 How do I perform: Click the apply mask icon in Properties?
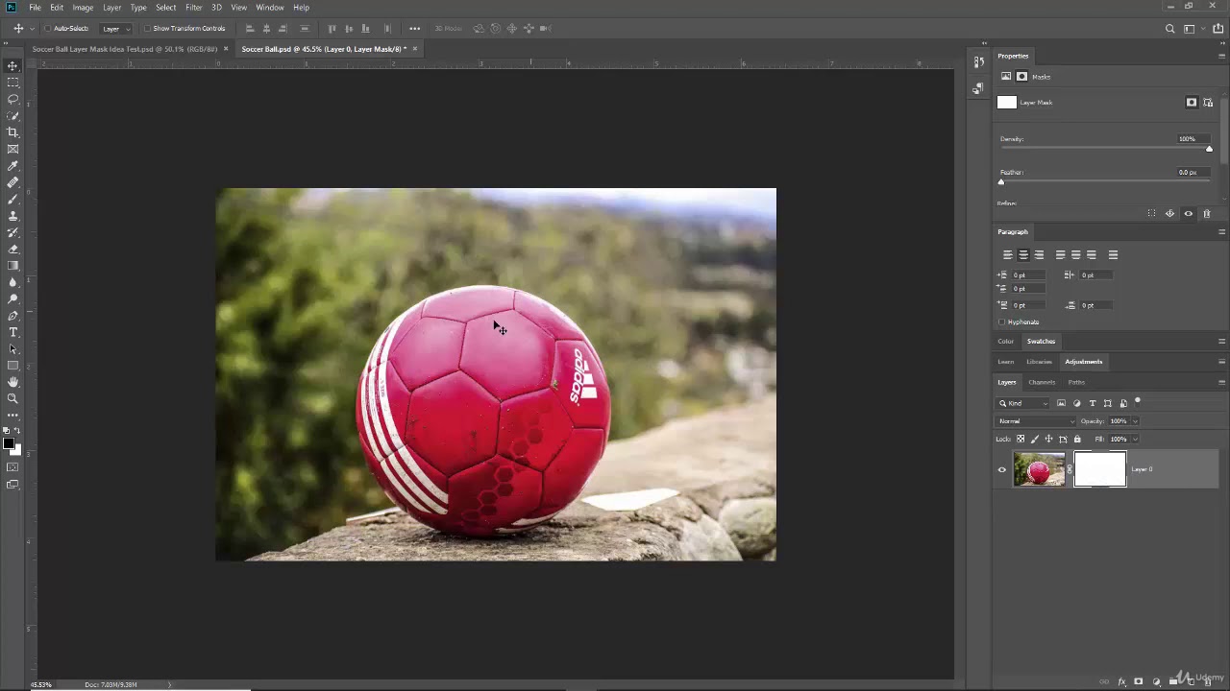point(1169,214)
